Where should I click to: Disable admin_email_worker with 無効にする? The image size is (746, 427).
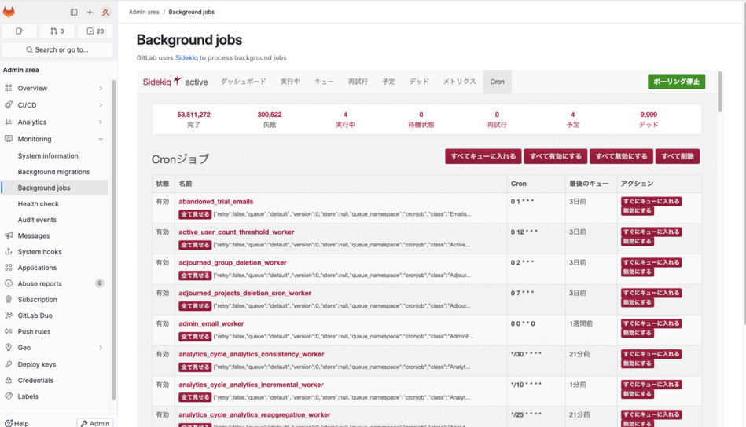coord(637,333)
